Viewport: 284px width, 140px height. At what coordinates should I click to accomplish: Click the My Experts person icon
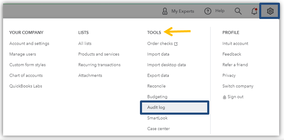coord(165,11)
